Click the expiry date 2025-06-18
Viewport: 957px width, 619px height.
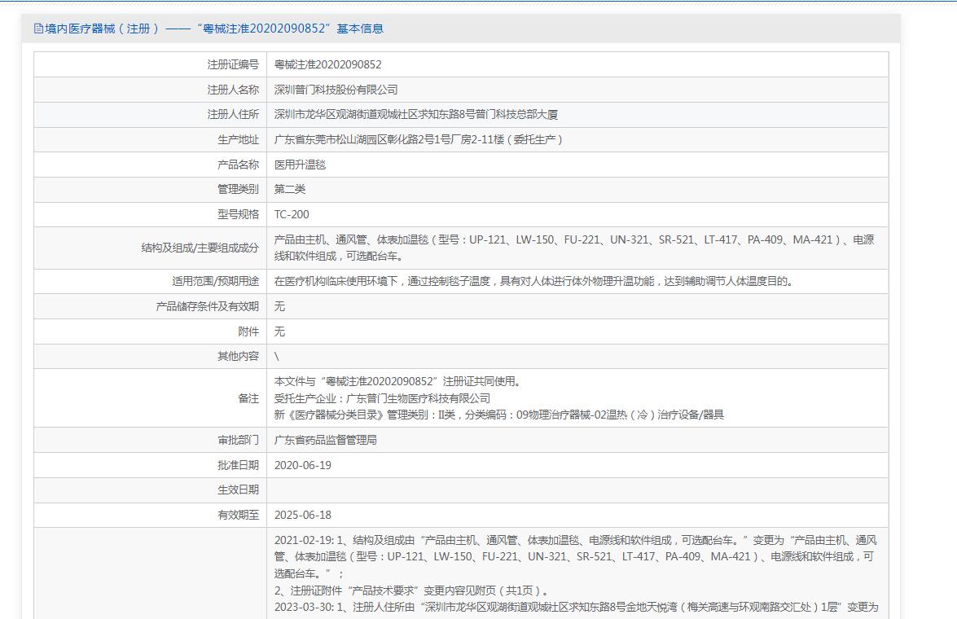(302, 515)
